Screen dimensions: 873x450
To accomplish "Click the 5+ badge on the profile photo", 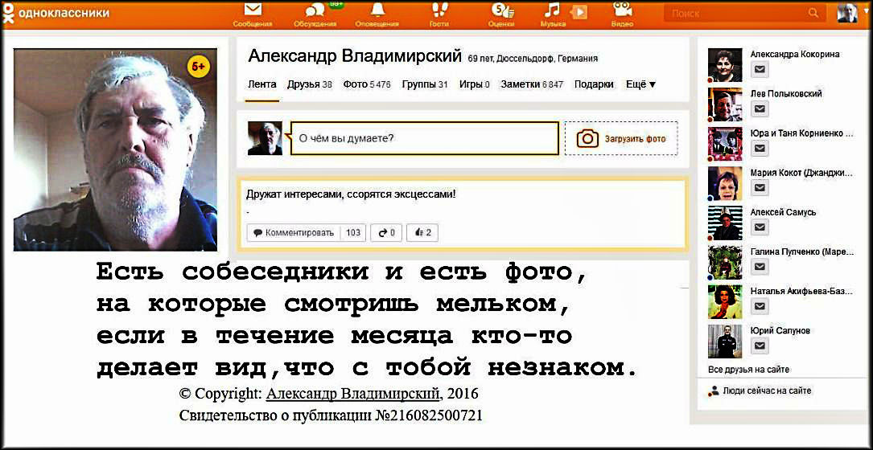I will [x=199, y=66].
